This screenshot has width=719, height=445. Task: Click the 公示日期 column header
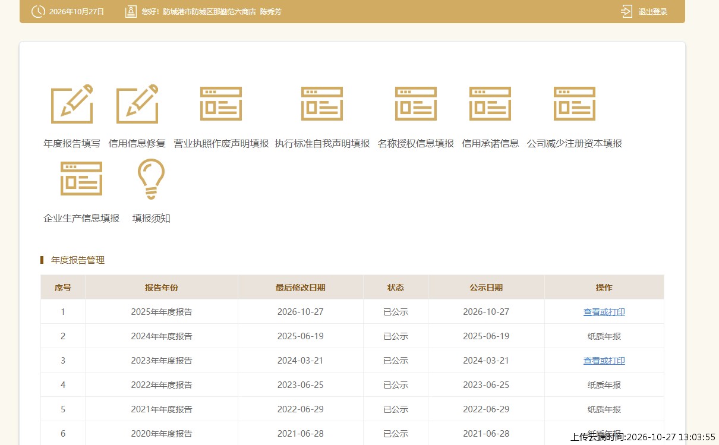[486, 288]
